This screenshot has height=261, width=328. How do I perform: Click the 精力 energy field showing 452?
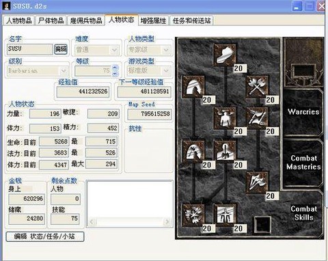coord(103,128)
